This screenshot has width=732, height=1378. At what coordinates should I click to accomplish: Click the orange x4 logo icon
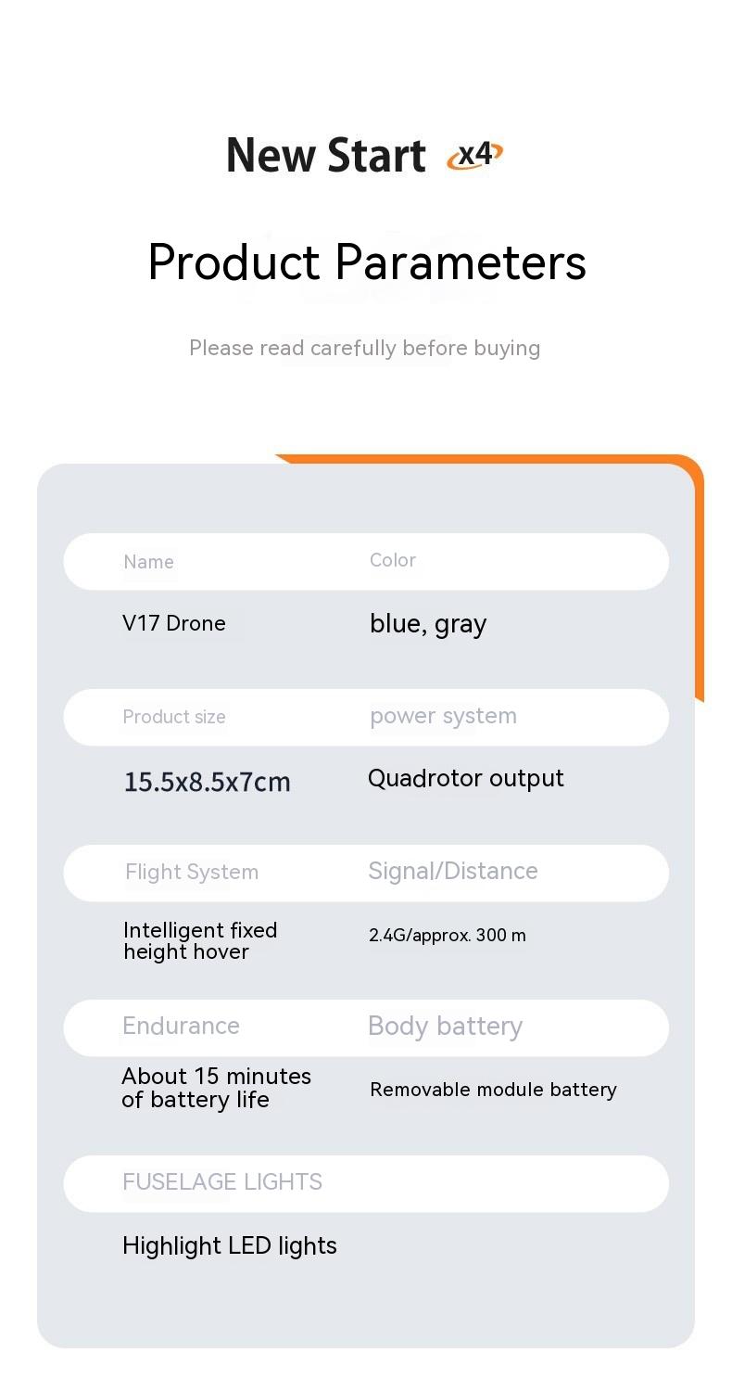point(474,155)
